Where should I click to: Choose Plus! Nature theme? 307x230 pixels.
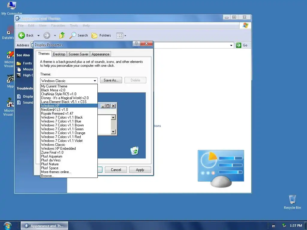[x=69, y=164]
